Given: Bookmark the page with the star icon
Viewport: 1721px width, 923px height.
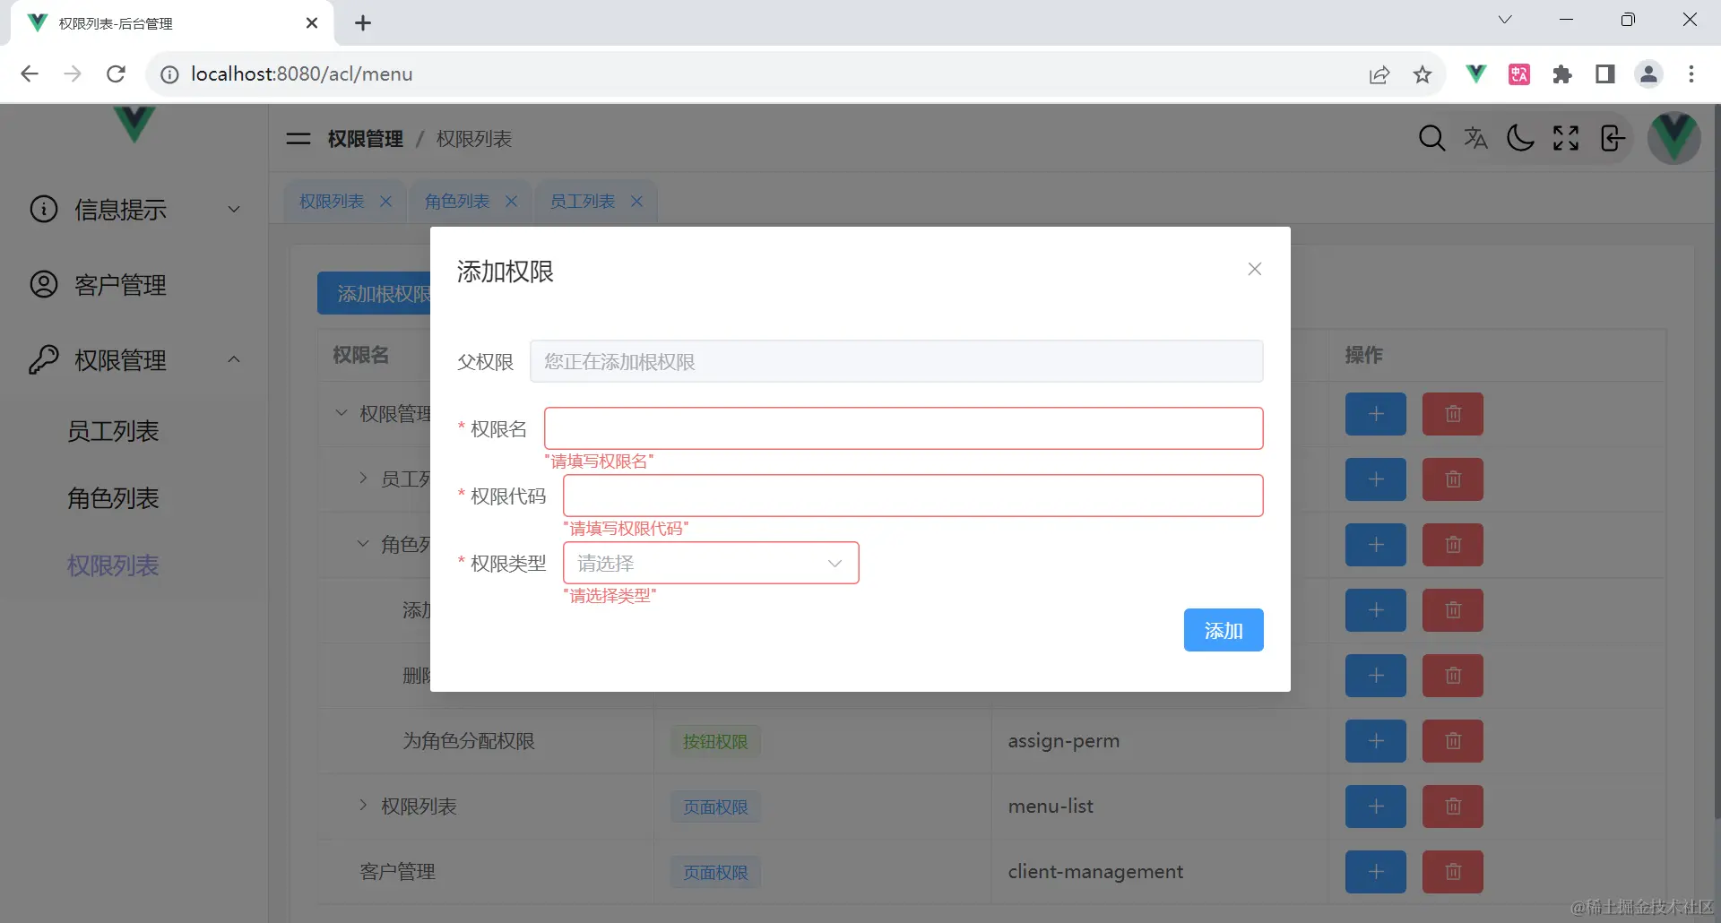Looking at the screenshot, I should 1423,74.
